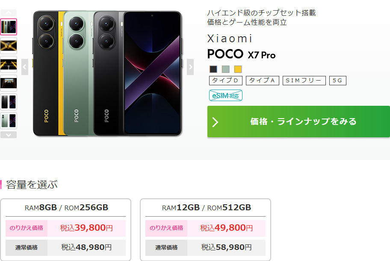Select the black color swatch
Viewport: 390px width, 261px height.
coord(213,69)
